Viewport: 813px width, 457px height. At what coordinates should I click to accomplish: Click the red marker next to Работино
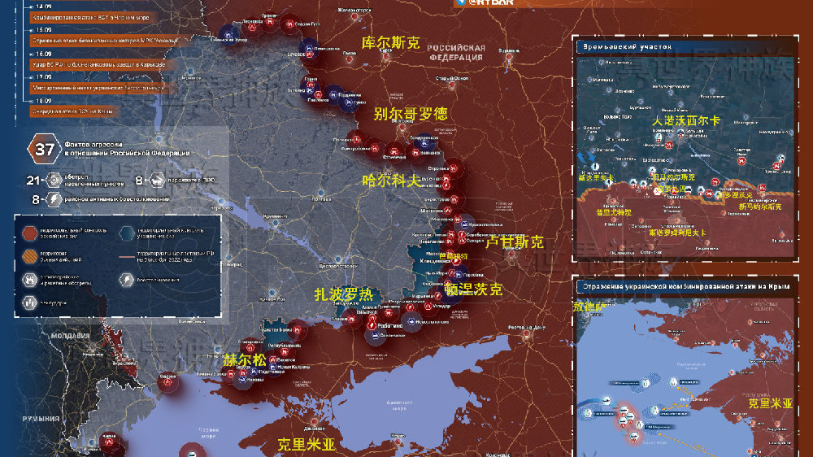[x=372, y=325]
